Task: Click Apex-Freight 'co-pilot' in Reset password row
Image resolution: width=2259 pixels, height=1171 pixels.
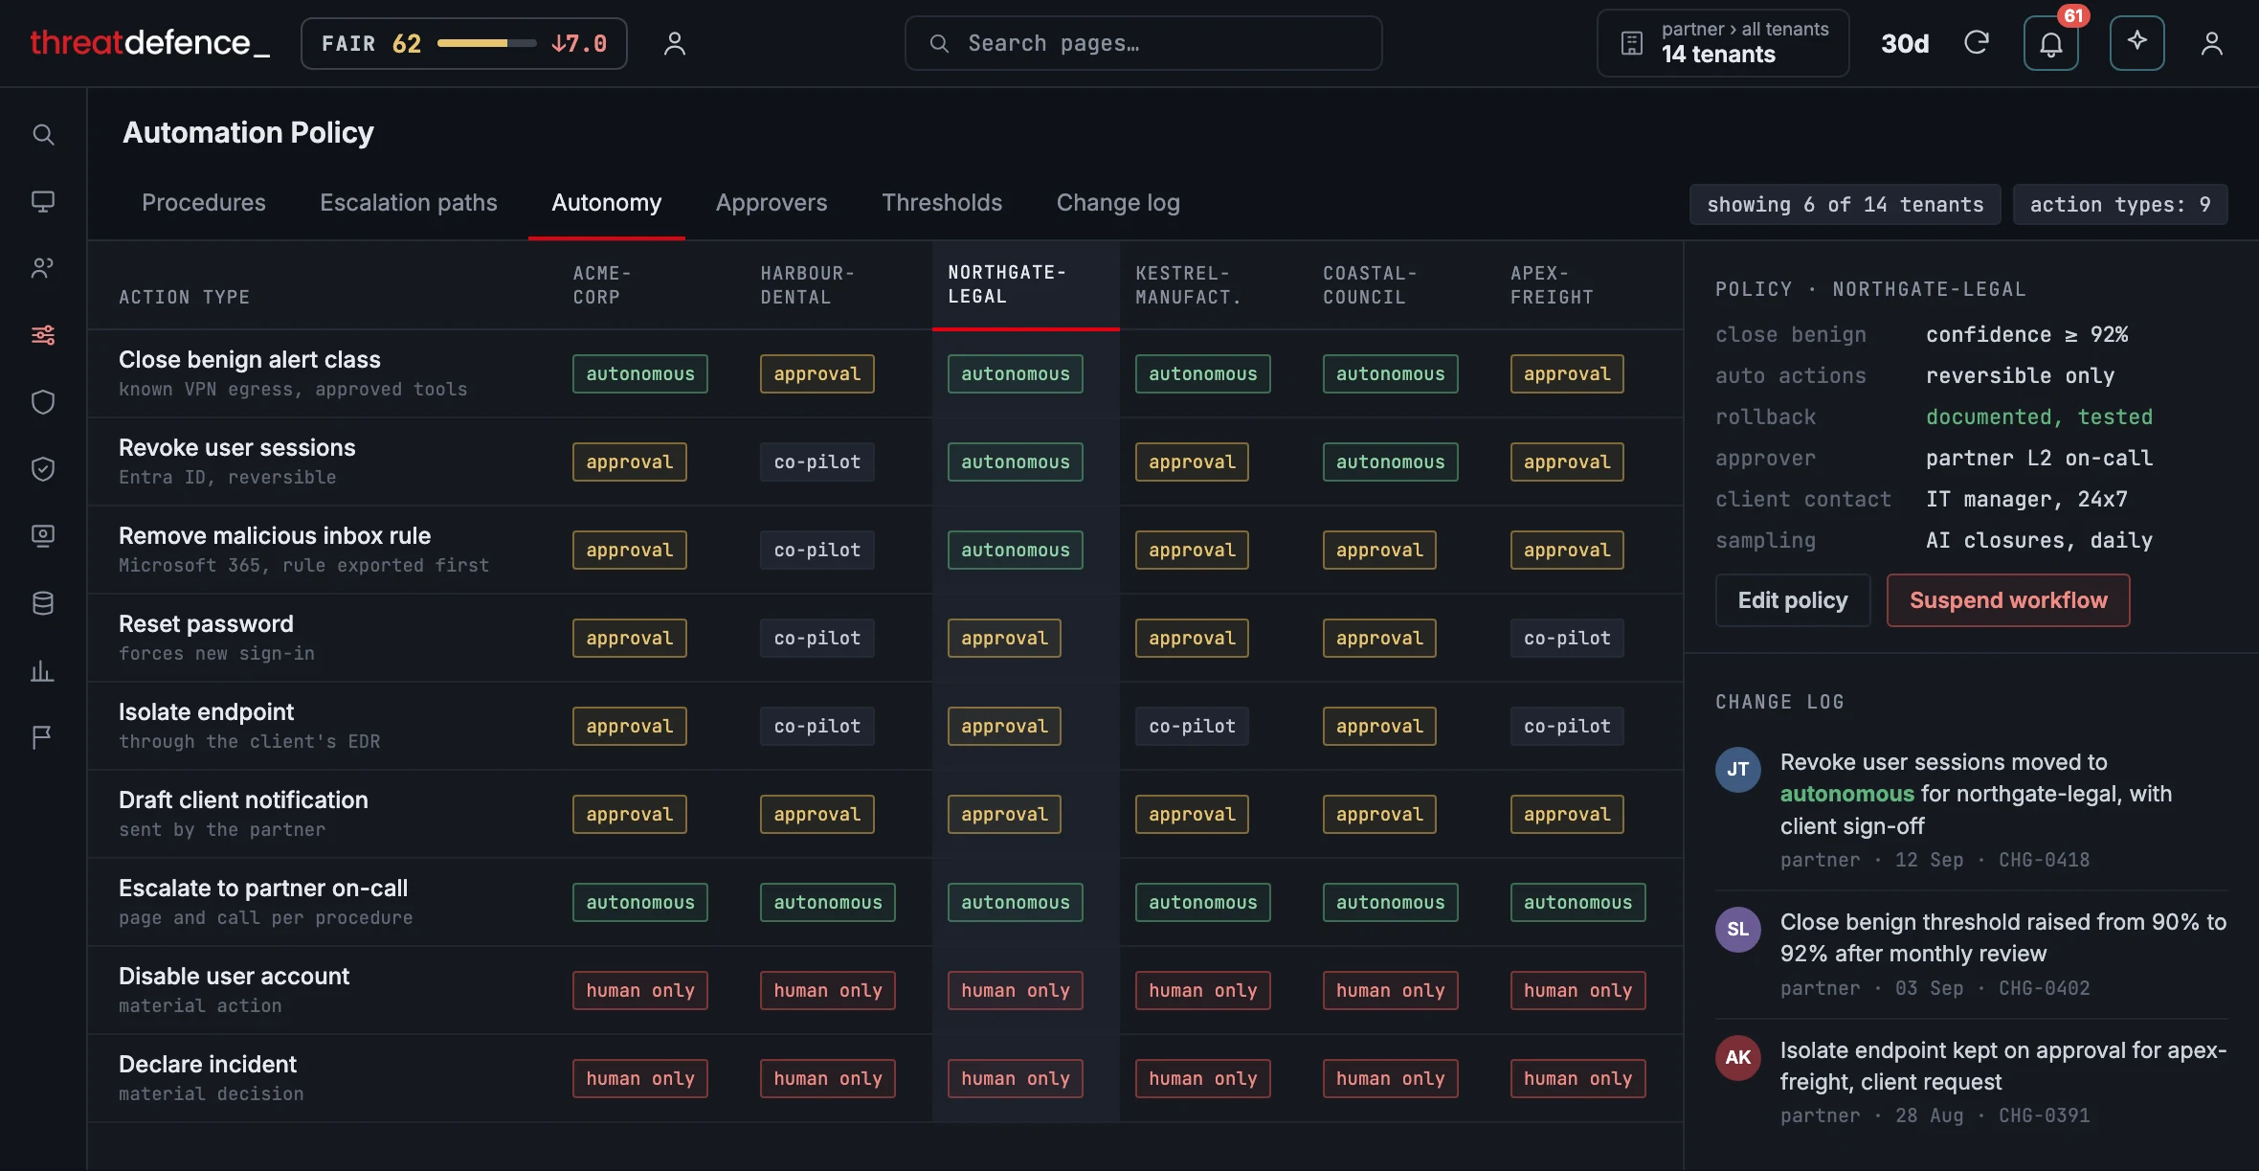Action: [1567, 638]
